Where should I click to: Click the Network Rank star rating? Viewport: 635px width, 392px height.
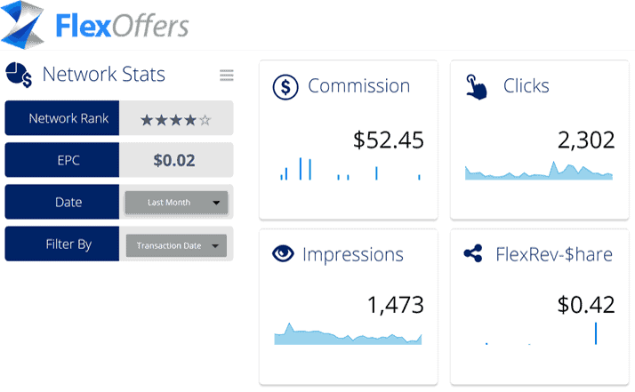click(176, 119)
